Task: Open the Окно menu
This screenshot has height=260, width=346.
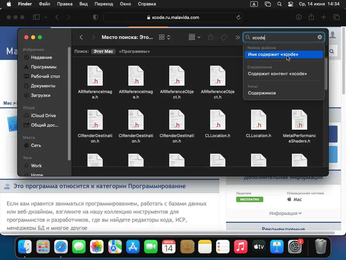Action: [125, 4]
